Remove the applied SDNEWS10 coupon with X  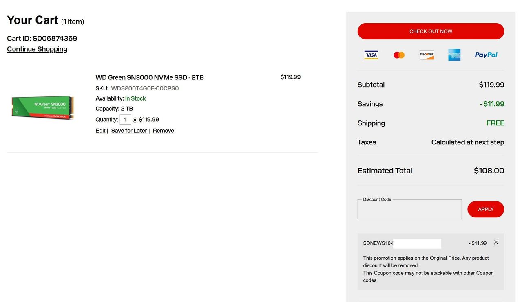(496, 243)
